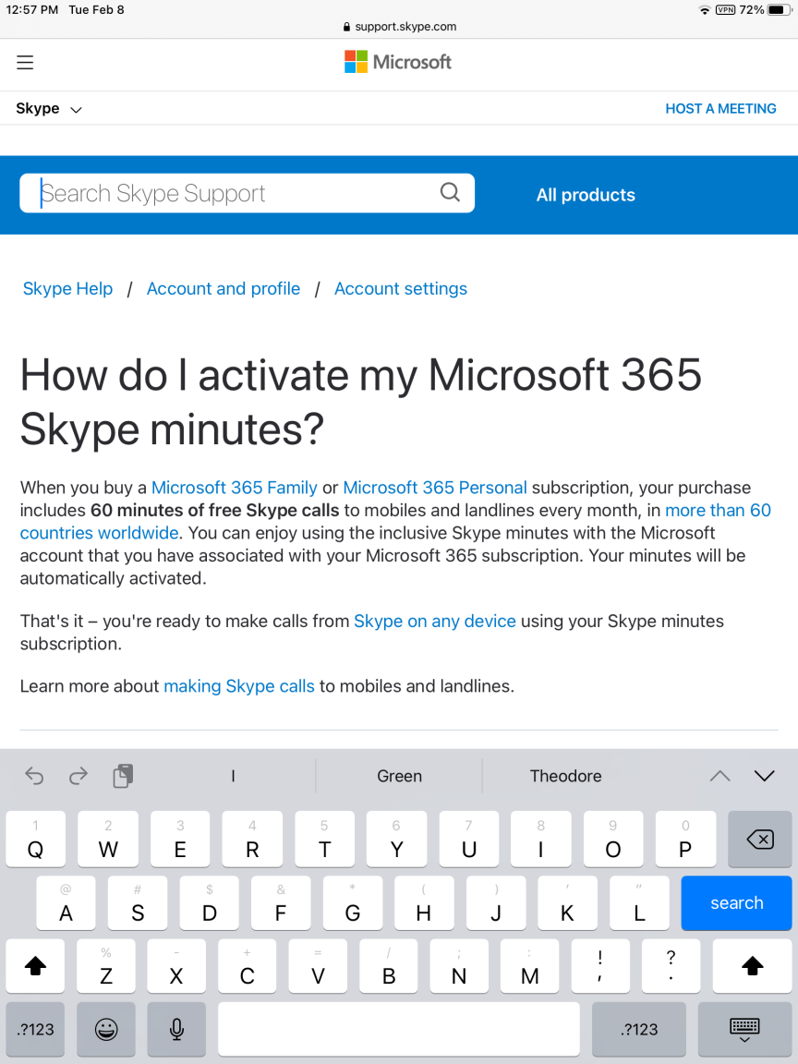Tap the exclamation mark key
The image size is (798, 1064).
click(599, 966)
